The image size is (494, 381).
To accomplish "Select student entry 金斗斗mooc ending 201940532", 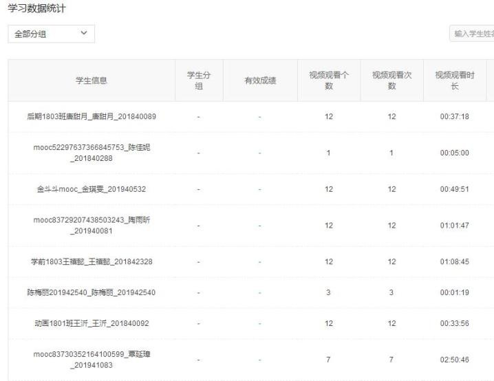I will coord(92,189).
